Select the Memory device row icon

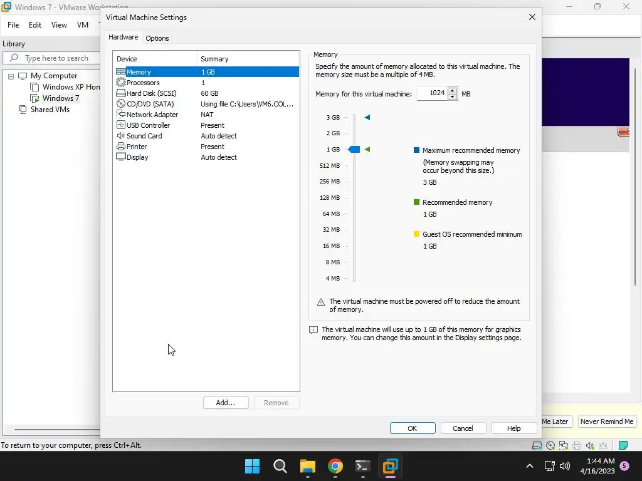(x=121, y=71)
